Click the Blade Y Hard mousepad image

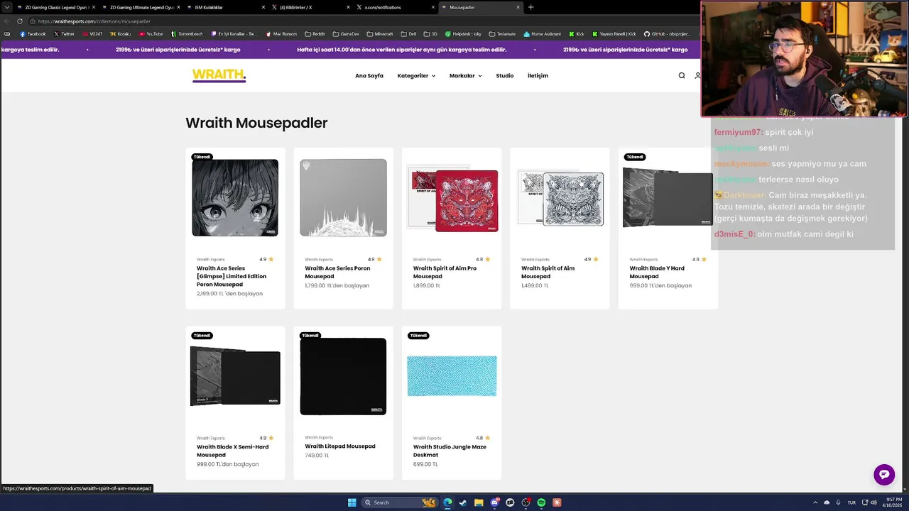point(668,198)
